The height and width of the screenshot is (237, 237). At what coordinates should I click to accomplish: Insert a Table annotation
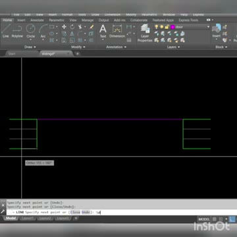129,40
